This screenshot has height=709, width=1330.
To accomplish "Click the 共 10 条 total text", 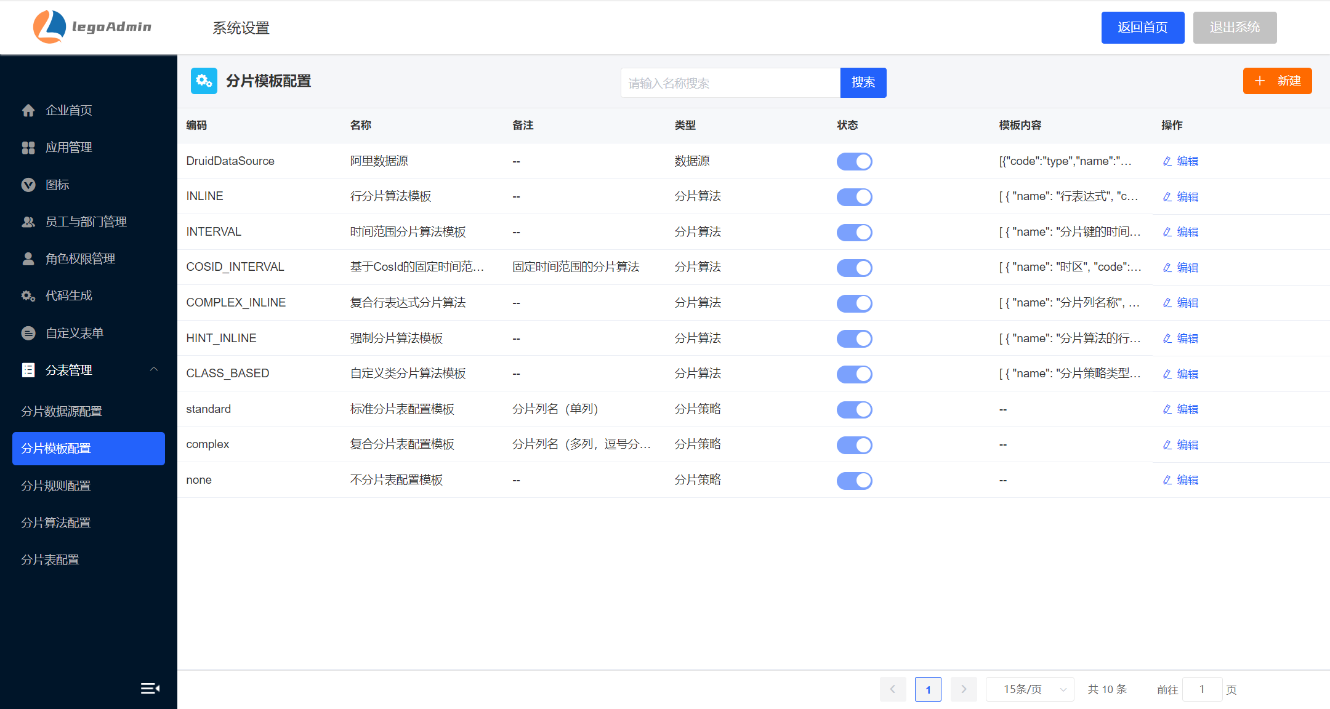I will point(1107,689).
